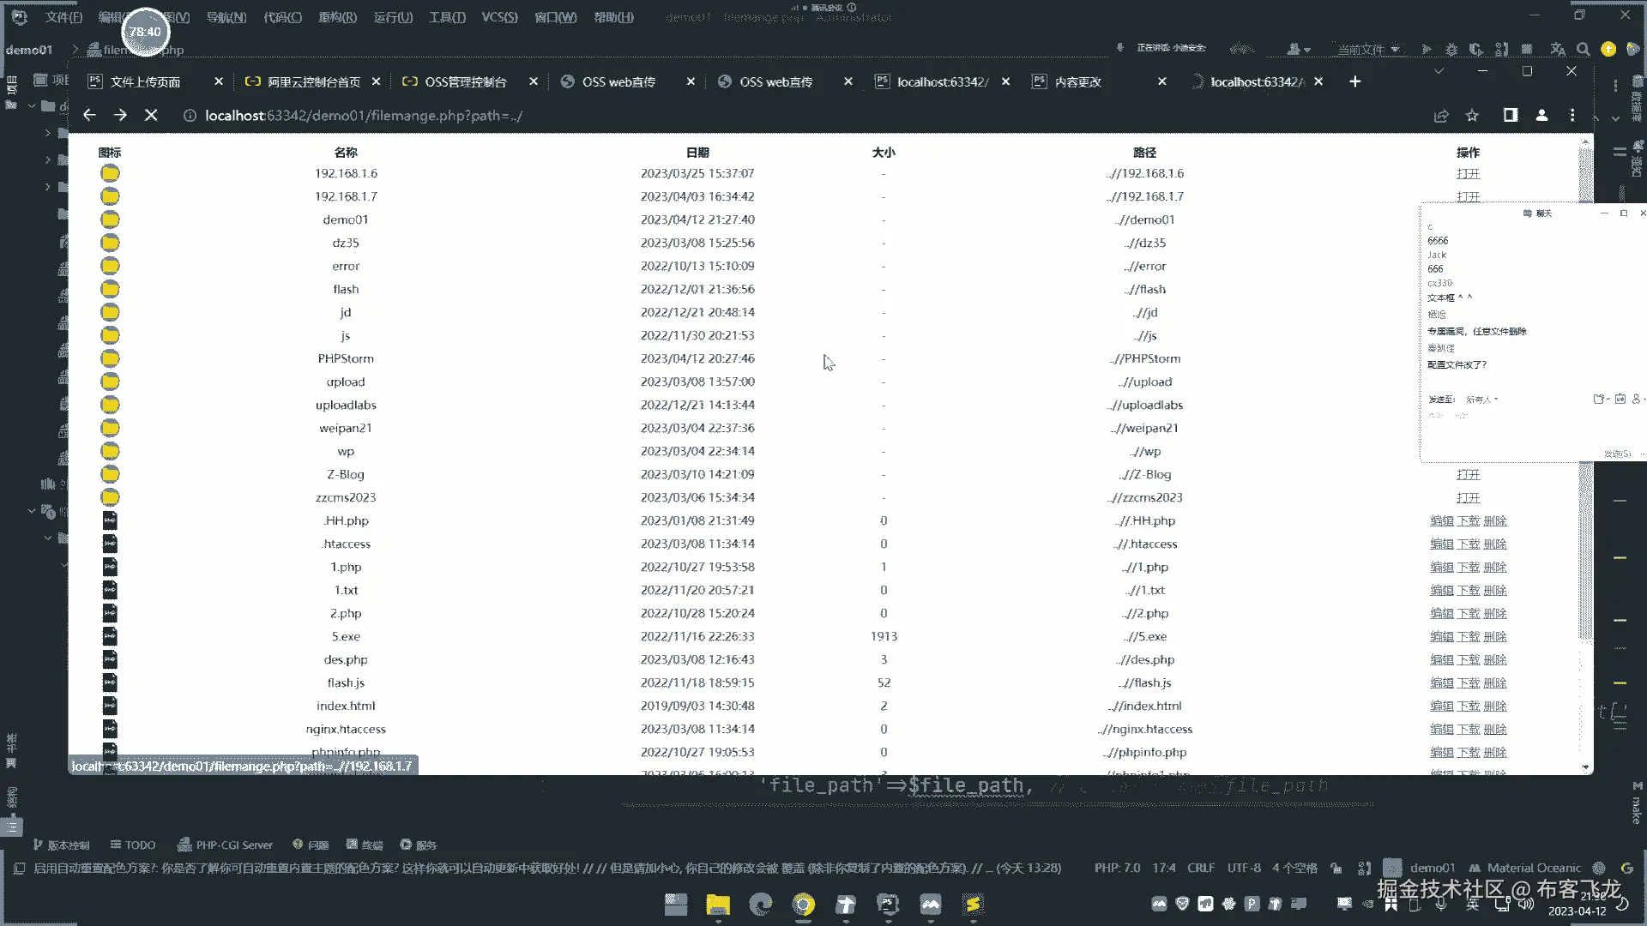Image resolution: width=1647 pixels, height=926 pixels.
Task: Switch to the 阿里云控制台首页 tab
Action: [313, 81]
